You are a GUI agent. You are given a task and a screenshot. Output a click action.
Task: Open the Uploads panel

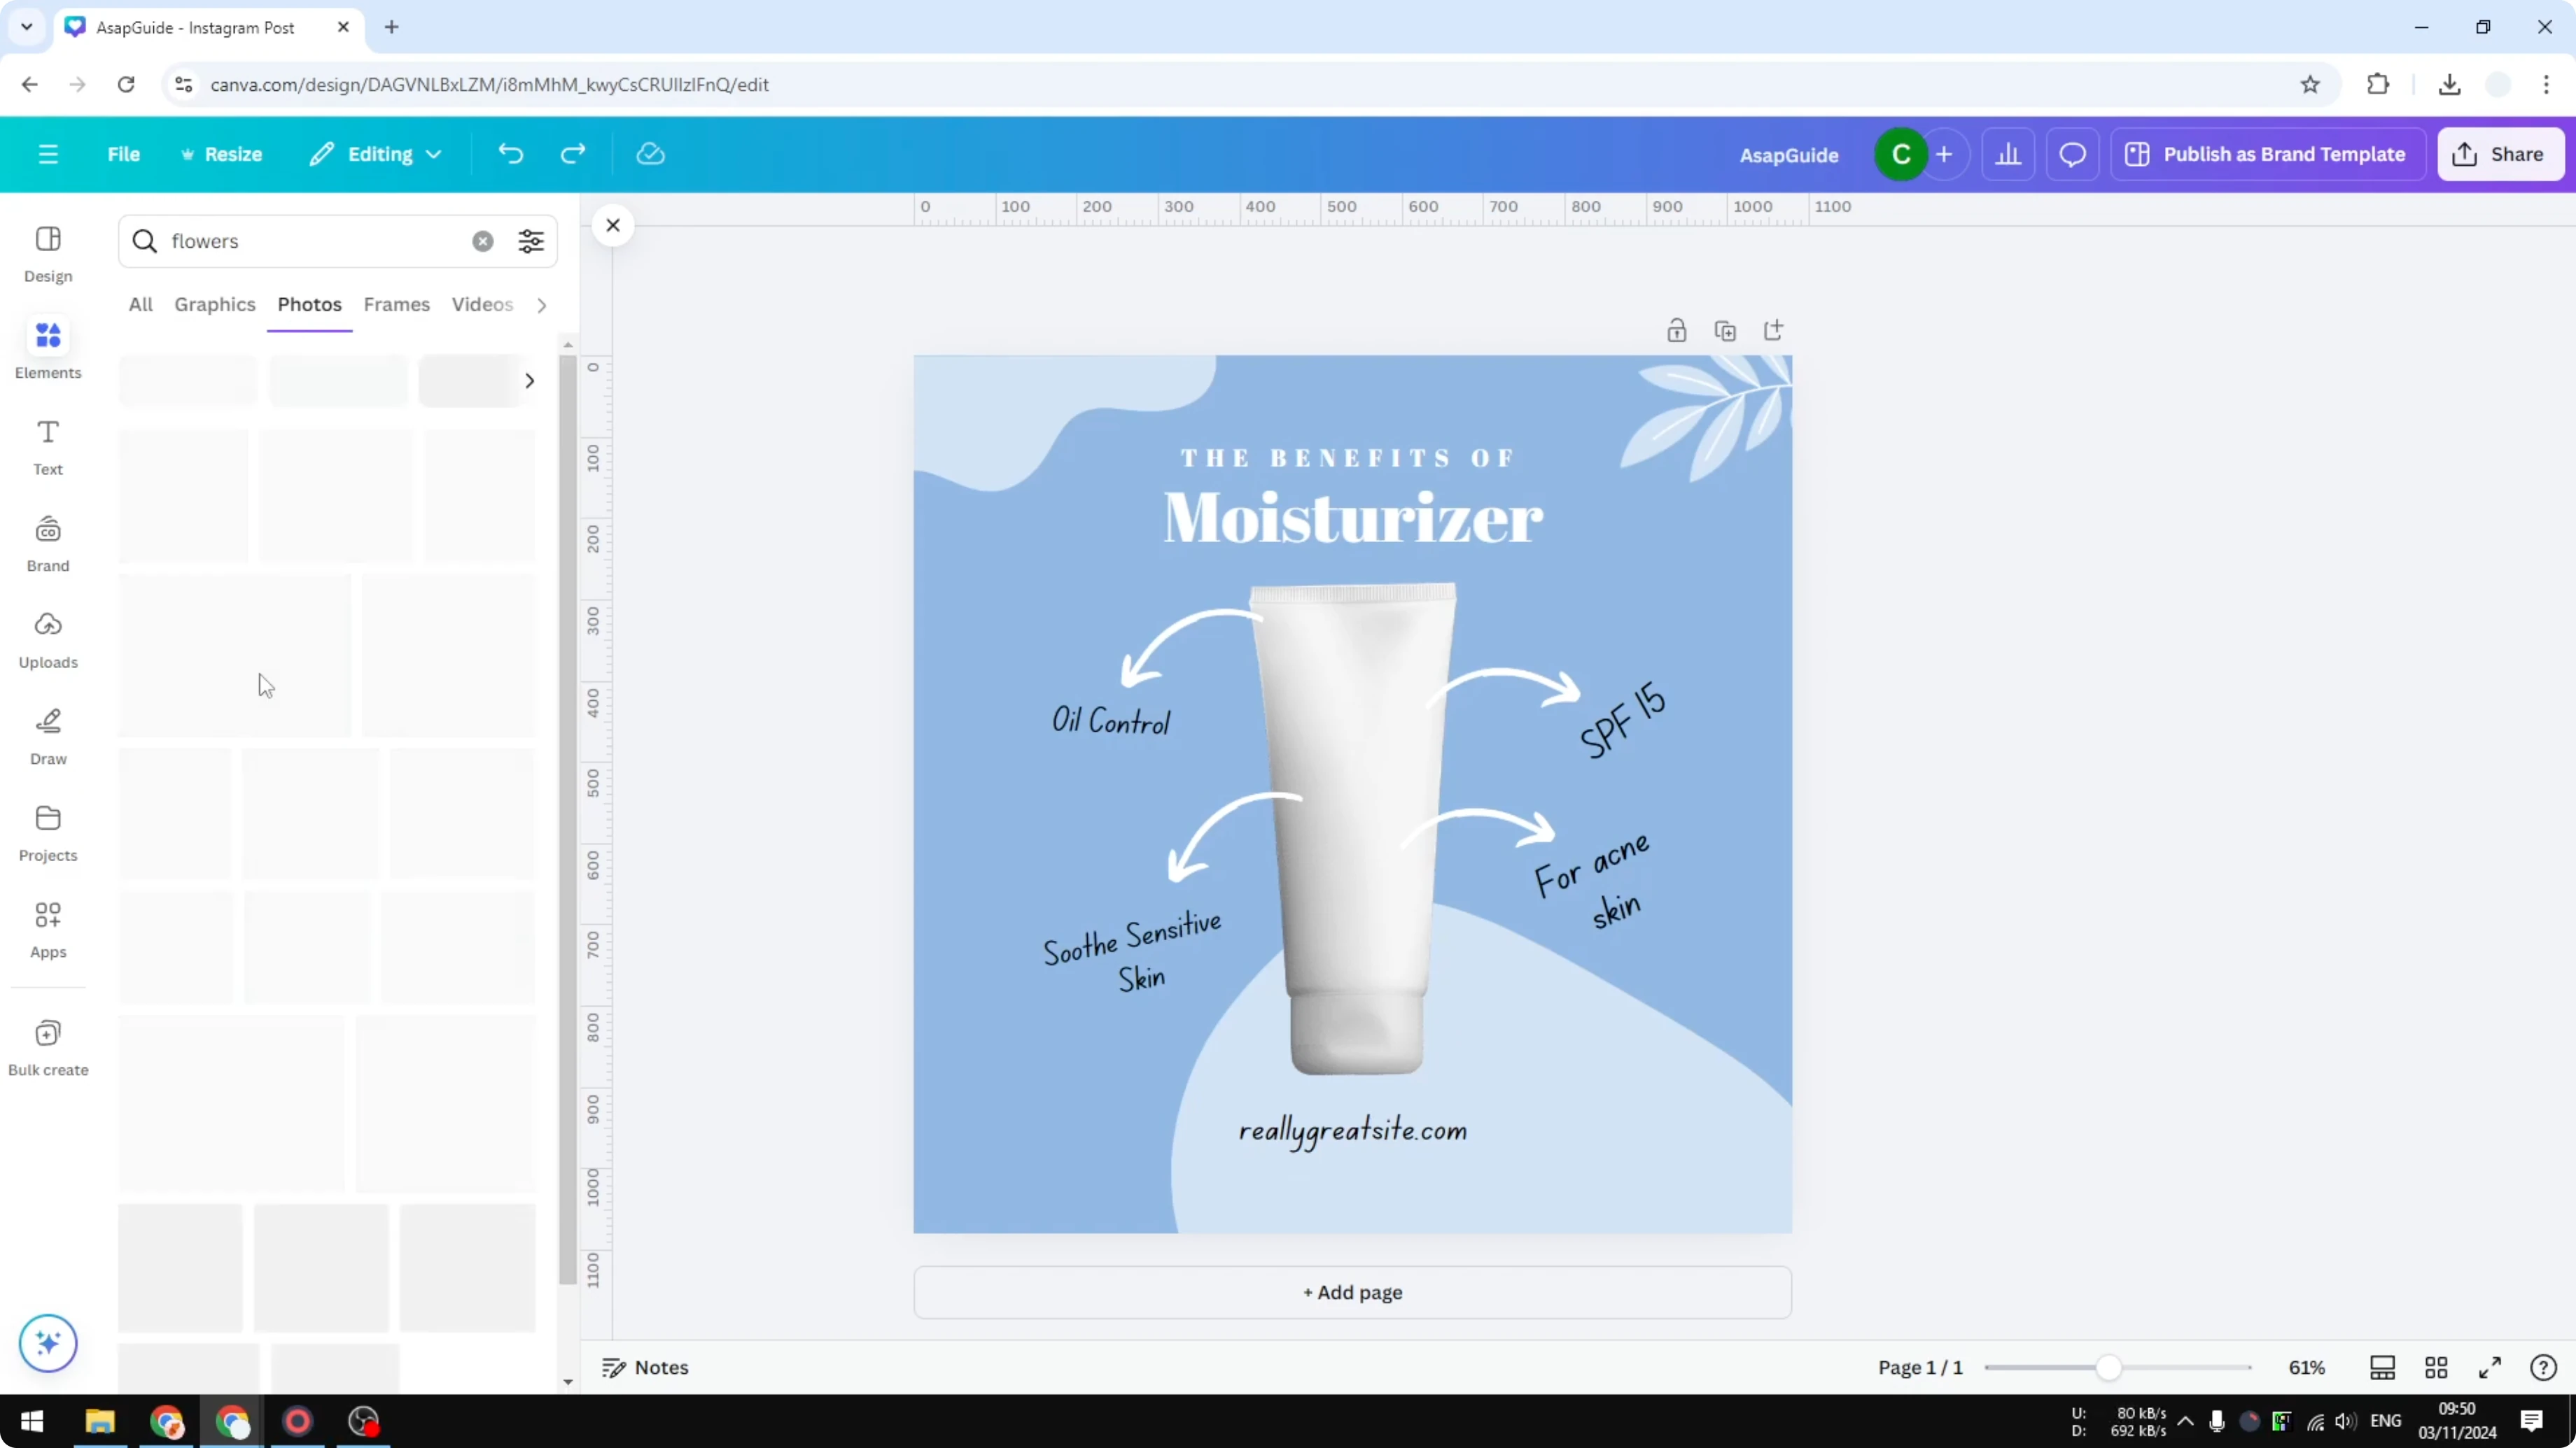click(47, 639)
